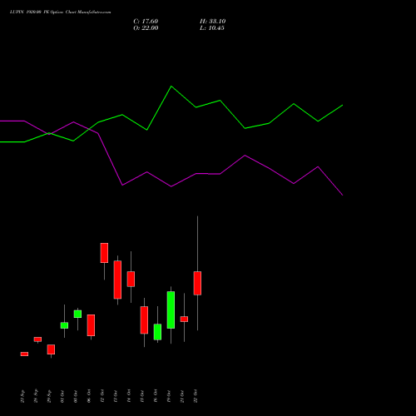
Task: Click the red candle above 29 Sep
Action: tap(51, 349)
